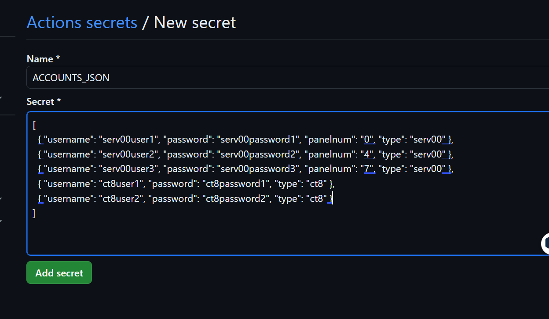Viewport: 549px width, 319px height.
Task: Click the underlined panelnum value "0"
Action: point(369,140)
